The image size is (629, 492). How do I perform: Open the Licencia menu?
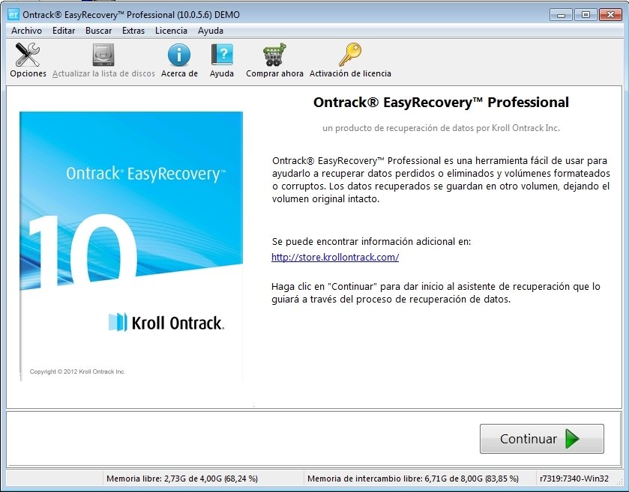pos(171,31)
